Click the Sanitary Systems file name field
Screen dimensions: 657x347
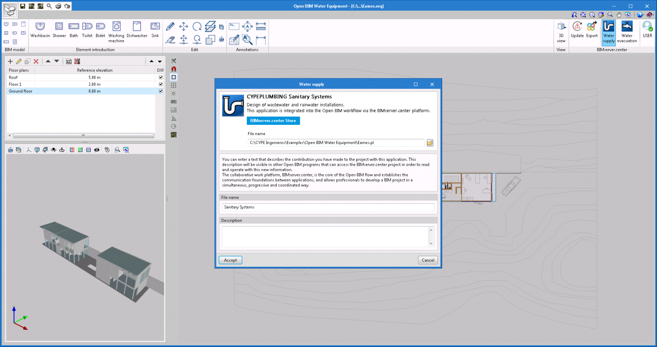pyautogui.click(x=328, y=207)
